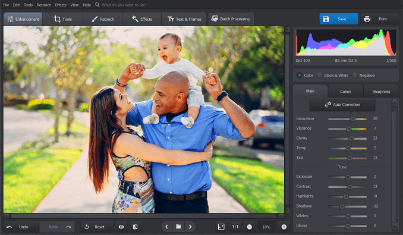Toggle the eye preview original icon
Image resolution: width=403 pixels, height=235 pixels.
click(121, 227)
